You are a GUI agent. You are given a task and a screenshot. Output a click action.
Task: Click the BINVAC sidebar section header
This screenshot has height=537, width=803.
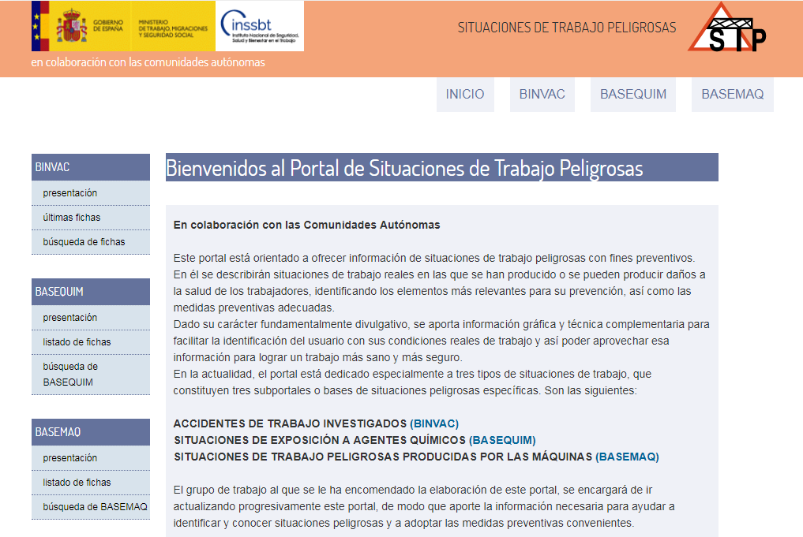[x=91, y=167]
